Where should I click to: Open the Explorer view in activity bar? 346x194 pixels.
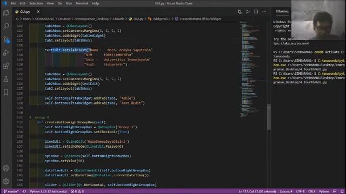click(x=6, y=13)
